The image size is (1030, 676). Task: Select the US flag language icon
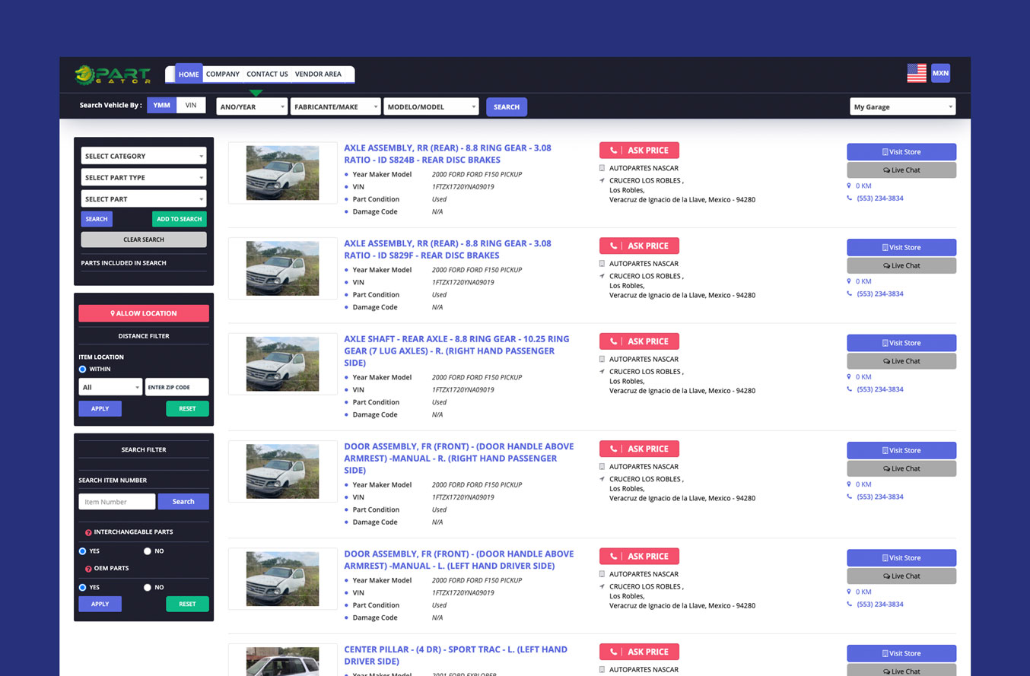[917, 73]
